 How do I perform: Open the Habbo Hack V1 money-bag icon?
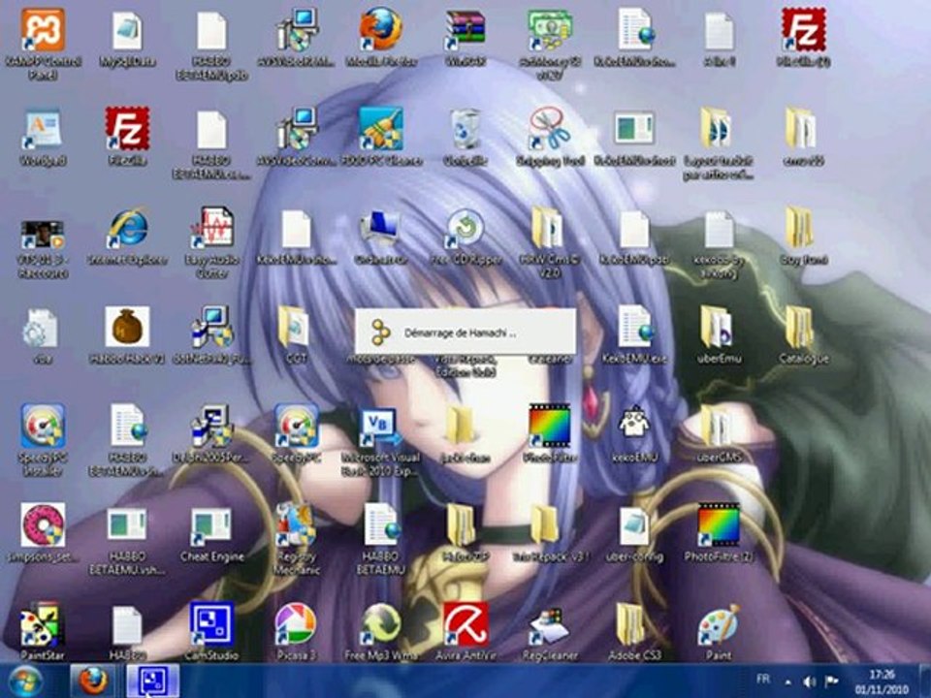click(127, 327)
